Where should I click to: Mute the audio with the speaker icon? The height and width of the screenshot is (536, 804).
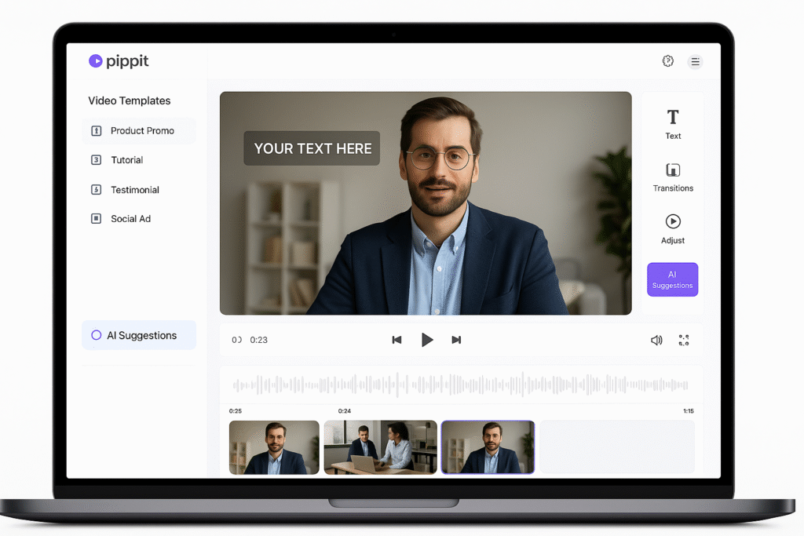pyautogui.click(x=656, y=340)
